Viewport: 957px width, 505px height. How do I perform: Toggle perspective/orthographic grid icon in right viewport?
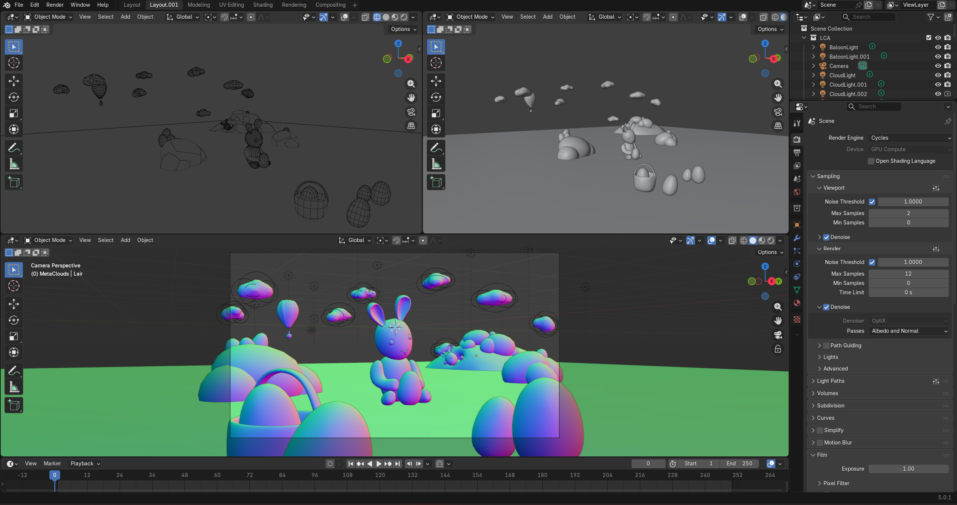tap(778, 126)
